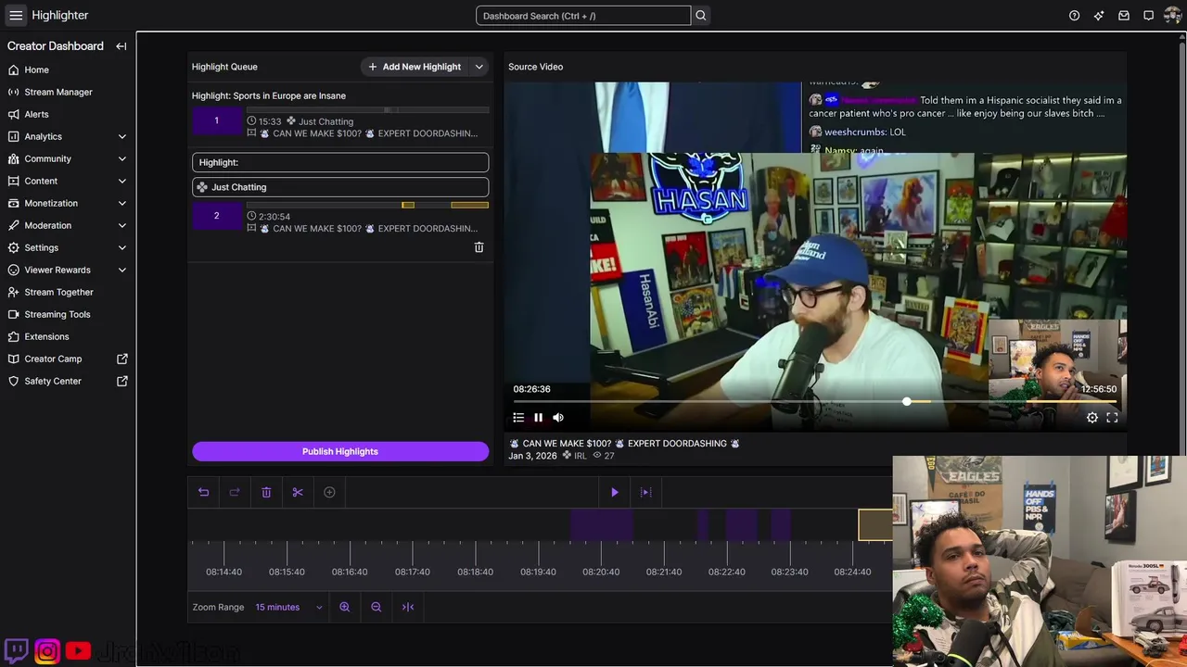1187x667 pixels.
Task: Play the timeline preview
Action: click(615, 492)
